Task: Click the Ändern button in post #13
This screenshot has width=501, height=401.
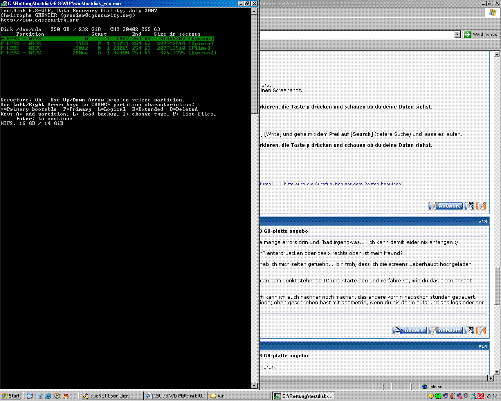Action: pyautogui.click(x=409, y=331)
